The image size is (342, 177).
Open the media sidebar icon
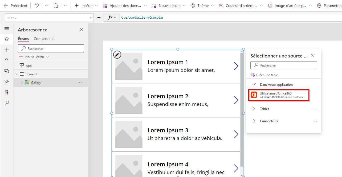pos(7,71)
